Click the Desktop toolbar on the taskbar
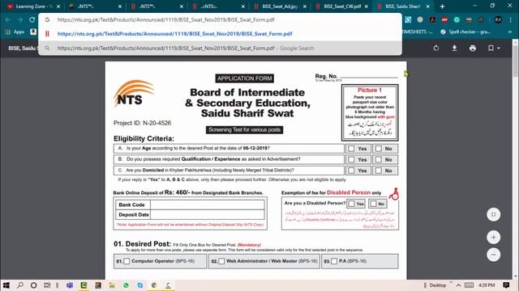This screenshot has height=291, width=519. (438, 285)
